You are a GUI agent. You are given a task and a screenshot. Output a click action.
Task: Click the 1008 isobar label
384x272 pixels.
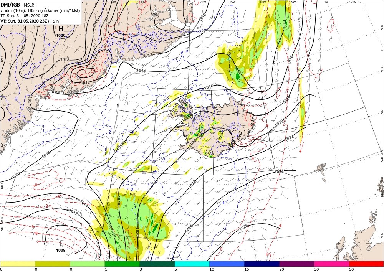(x=155, y=15)
